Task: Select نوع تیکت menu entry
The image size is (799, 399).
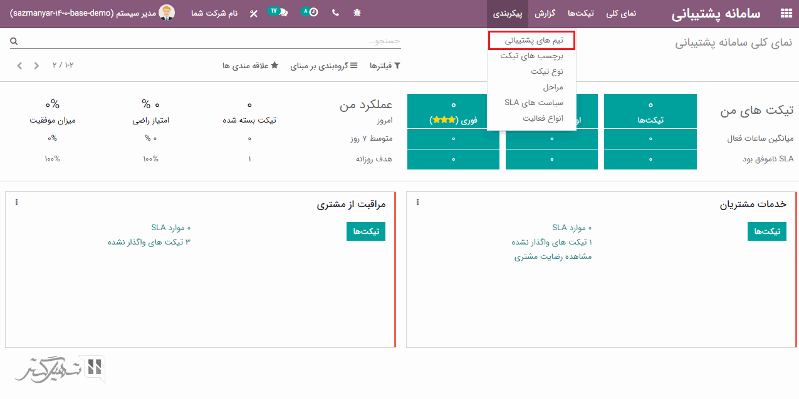Action: [531, 71]
